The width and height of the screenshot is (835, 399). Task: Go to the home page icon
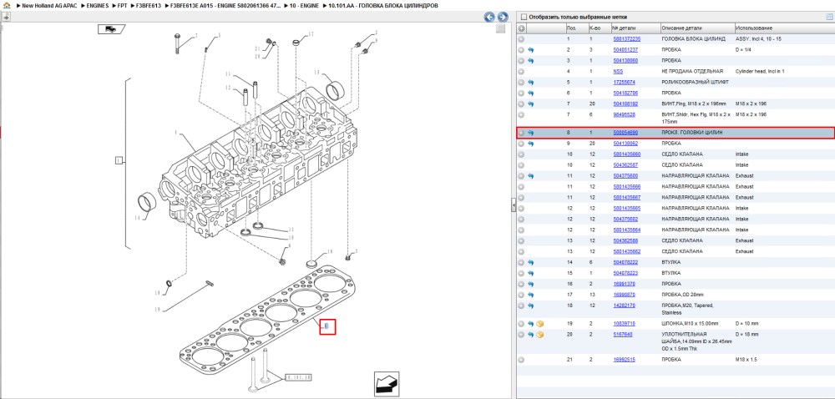[x=7, y=5]
